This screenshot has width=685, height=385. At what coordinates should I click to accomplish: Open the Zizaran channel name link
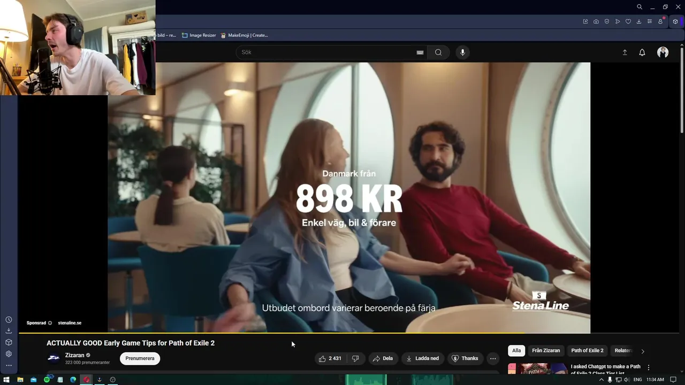(x=75, y=355)
